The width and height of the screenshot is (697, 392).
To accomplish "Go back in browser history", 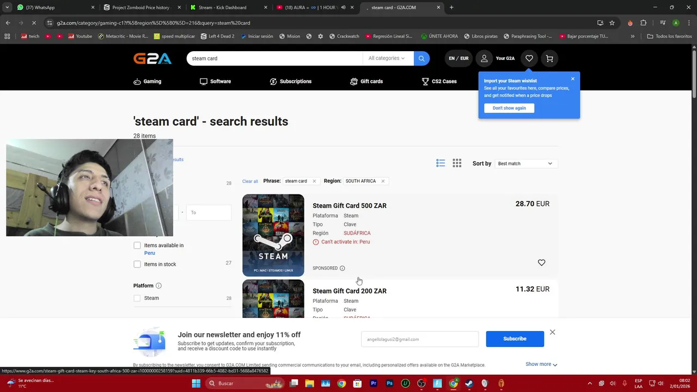I will (8, 23).
